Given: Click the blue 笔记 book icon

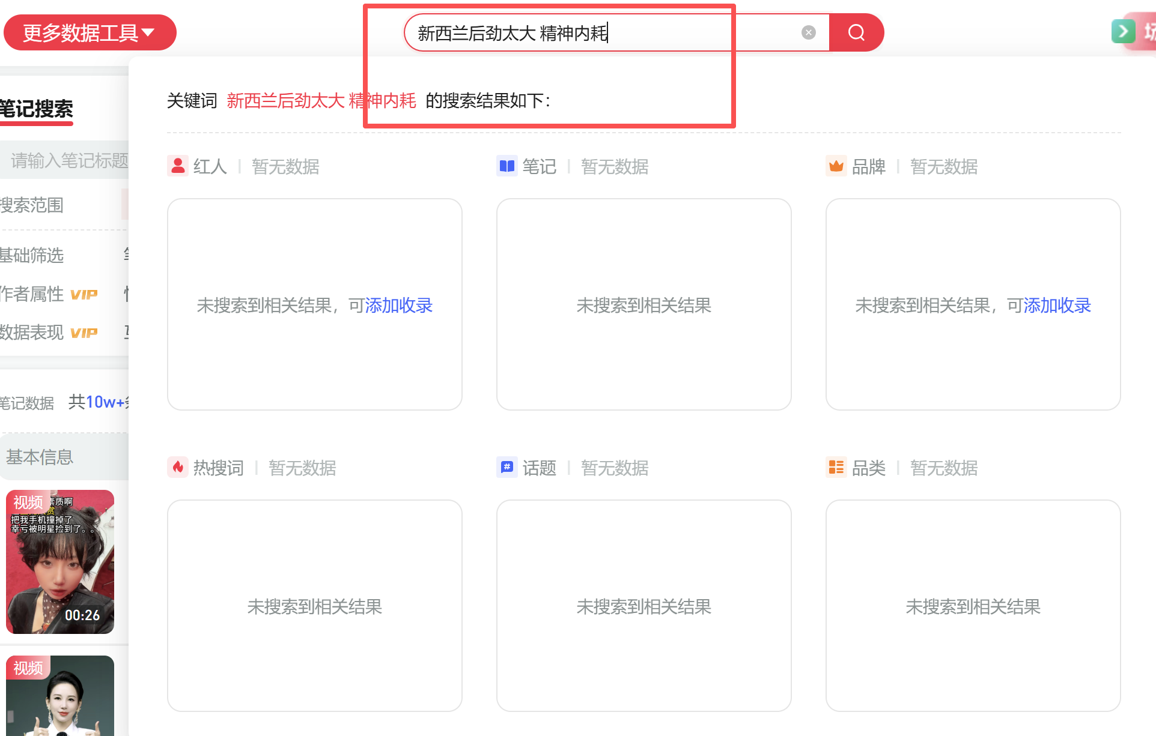Looking at the screenshot, I should click(507, 166).
